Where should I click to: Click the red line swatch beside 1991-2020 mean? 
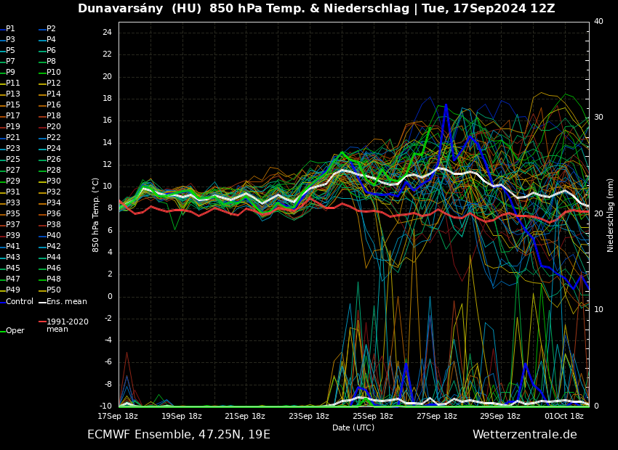point(42,322)
